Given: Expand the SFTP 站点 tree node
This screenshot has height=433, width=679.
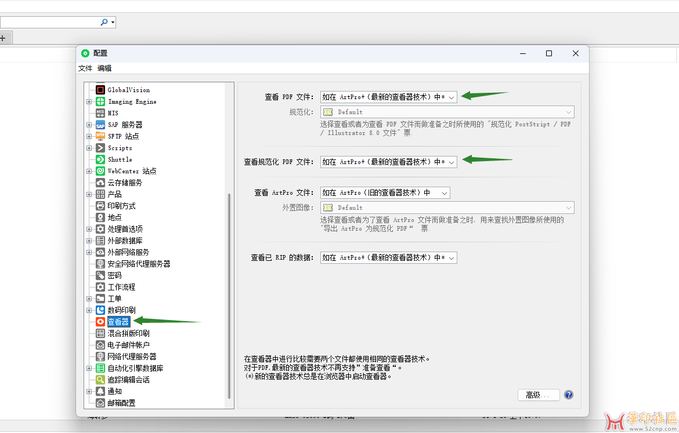Looking at the screenshot, I should [89, 136].
